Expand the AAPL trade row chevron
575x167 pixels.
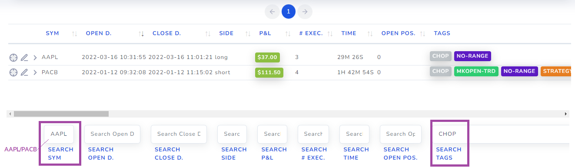tap(35, 57)
